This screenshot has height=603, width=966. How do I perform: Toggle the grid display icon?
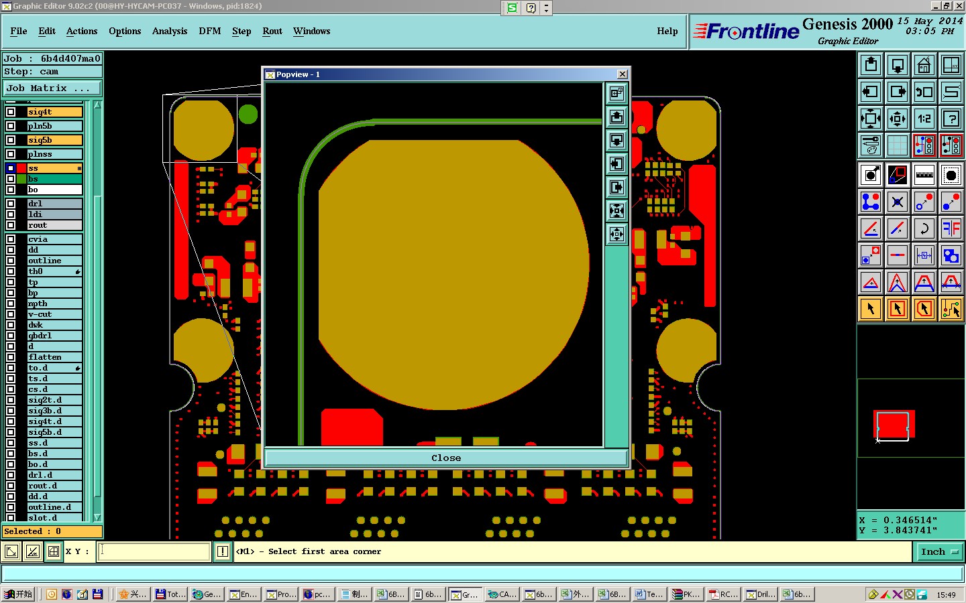[898, 145]
